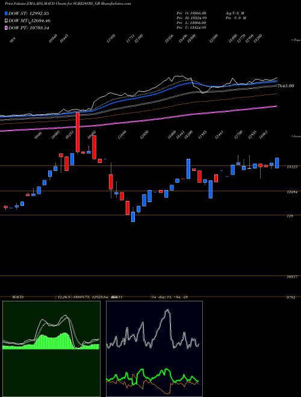Open the ADX indicator panel
The height and width of the screenshot is (397, 301).
pos(154,349)
